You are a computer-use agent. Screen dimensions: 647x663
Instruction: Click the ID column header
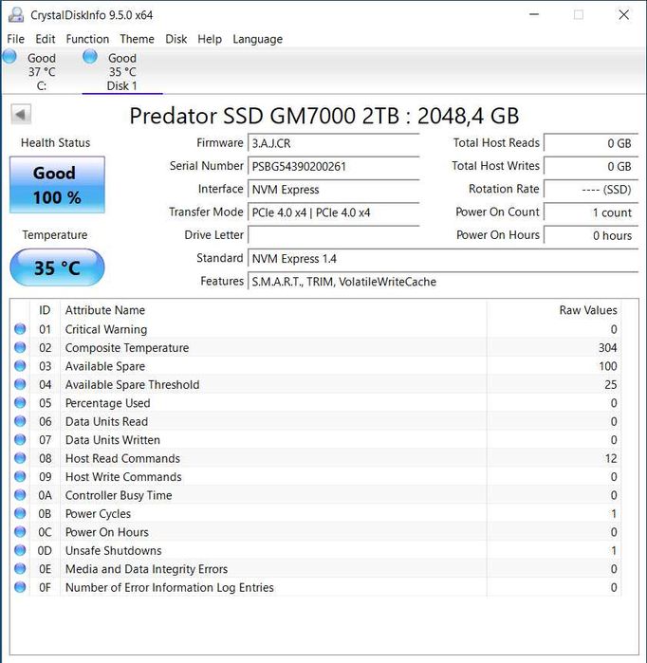point(45,310)
